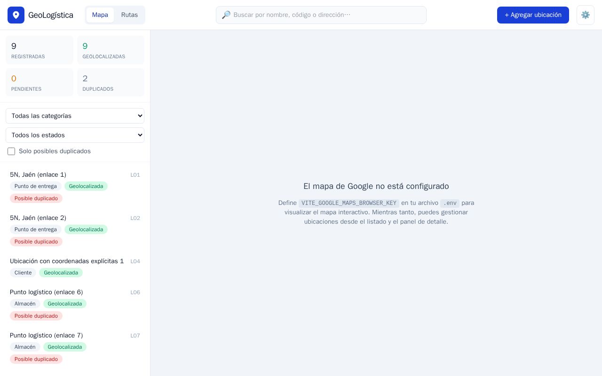Click the Registradas stat card
The image size is (602, 376).
[40, 50]
